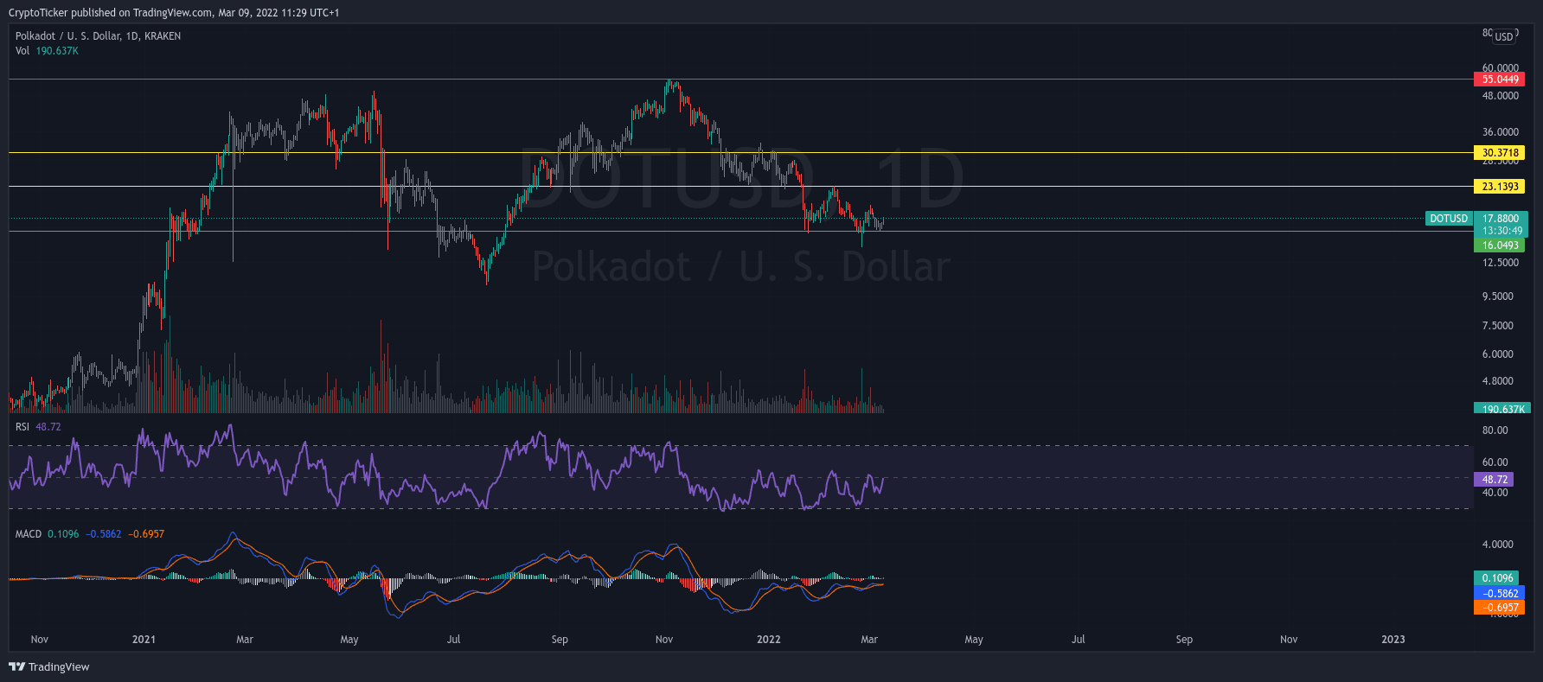The image size is (1543, 682).
Task: Click the CryptoTicker published header text
Action: (173, 13)
